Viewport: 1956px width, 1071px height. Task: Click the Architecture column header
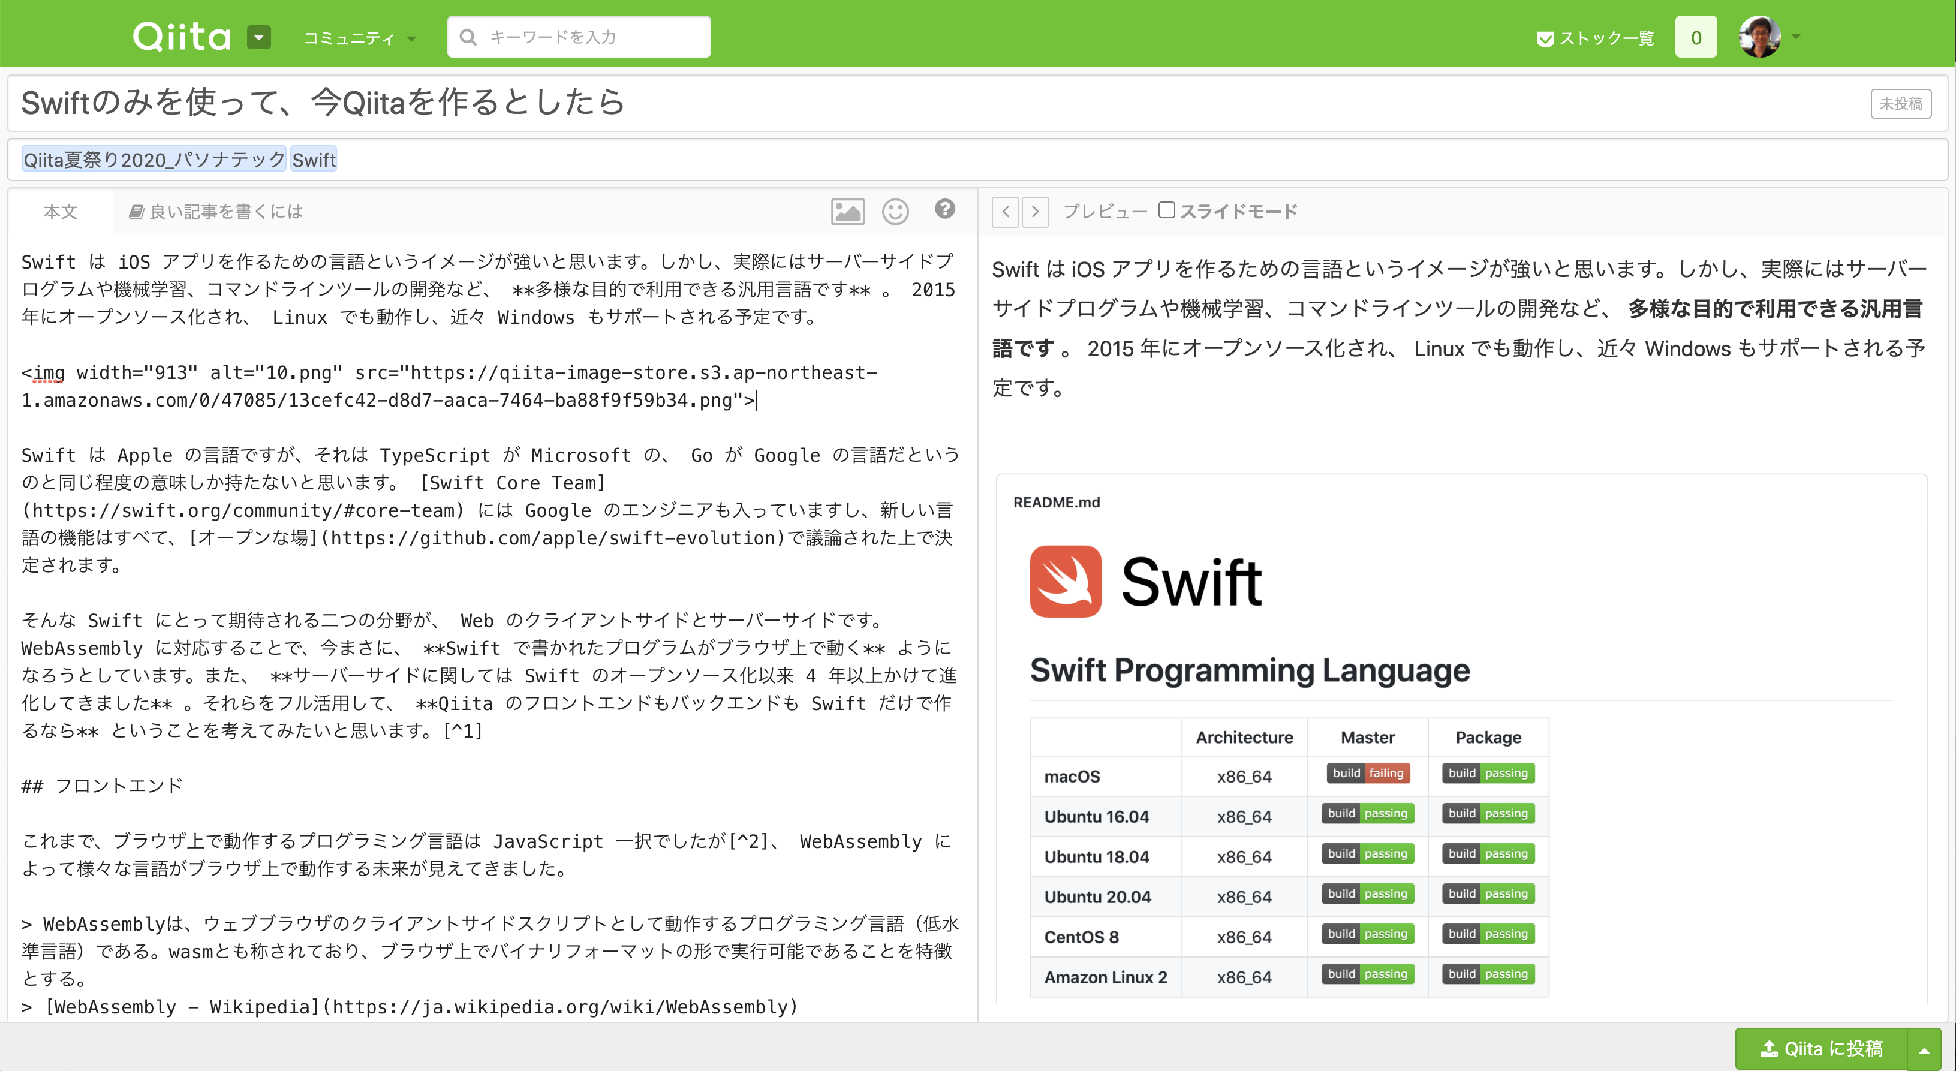click(1244, 738)
